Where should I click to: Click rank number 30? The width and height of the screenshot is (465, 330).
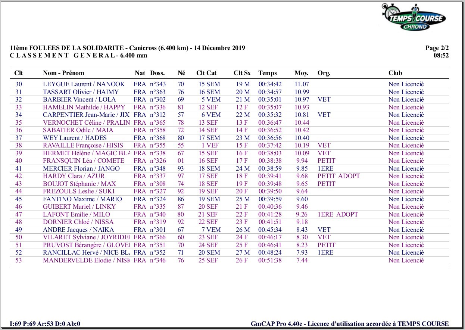pos(19,84)
